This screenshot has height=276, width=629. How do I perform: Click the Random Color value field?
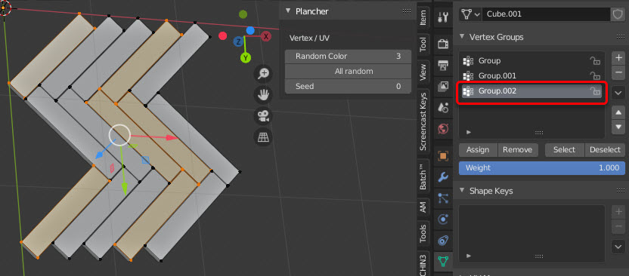click(349, 57)
